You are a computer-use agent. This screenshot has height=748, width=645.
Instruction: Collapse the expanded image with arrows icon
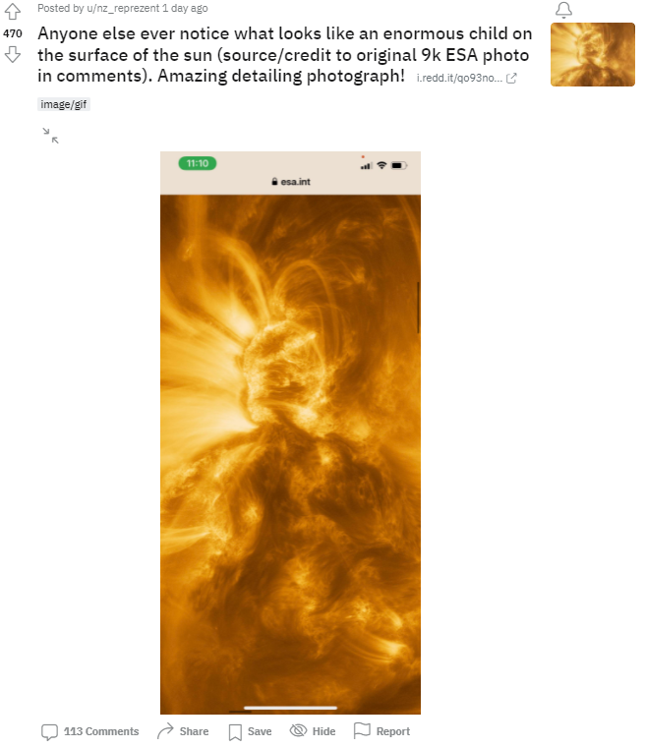click(50, 136)
